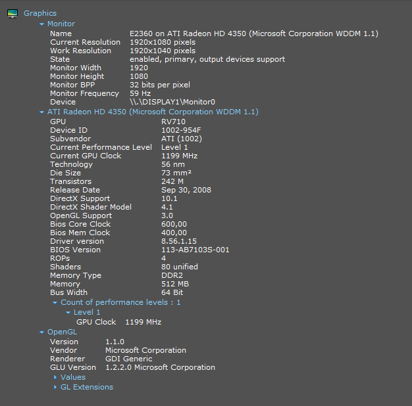This screenshot has width=412, height=406.
Task: Select monitor name E2360 value
Action: coord(254,34)
